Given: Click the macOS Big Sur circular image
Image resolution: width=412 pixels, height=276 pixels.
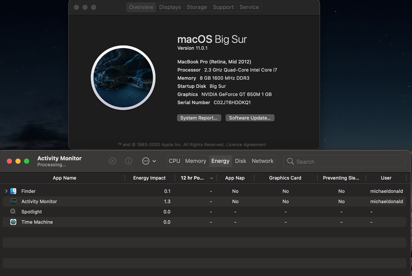Looking at the screenshot, I should [x=123, y=78].
